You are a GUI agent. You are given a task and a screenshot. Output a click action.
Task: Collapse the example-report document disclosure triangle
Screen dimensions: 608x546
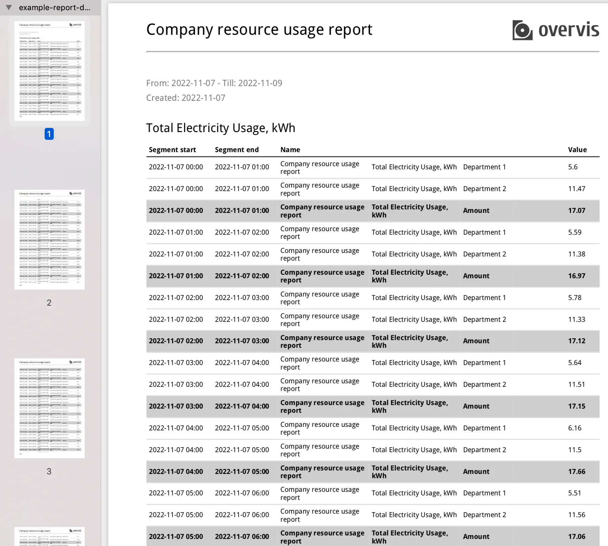click(9, 7)
